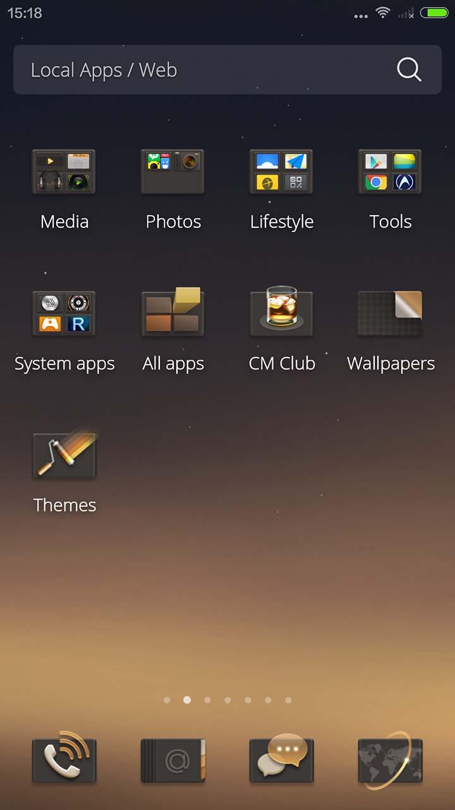Open the Contacts book in the dock
This screenshot has height=810, width=455.
173,760
